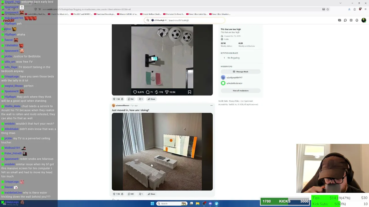Open File Explorer from the taskbar
This screenshot has height=207, width=369.
tap(197, 204)
